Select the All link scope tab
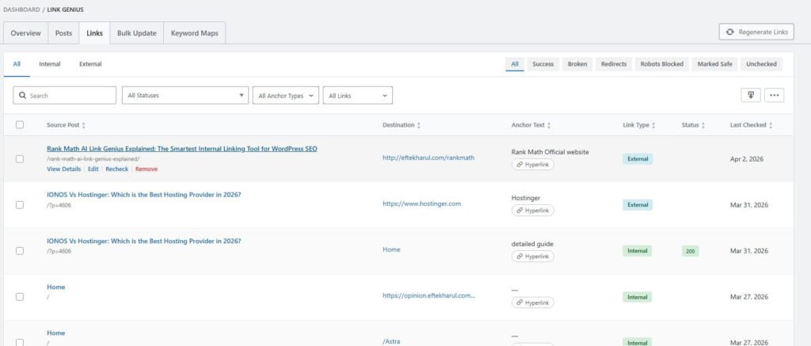The width and height of the screenshot is (811, 346). point(17,64)
